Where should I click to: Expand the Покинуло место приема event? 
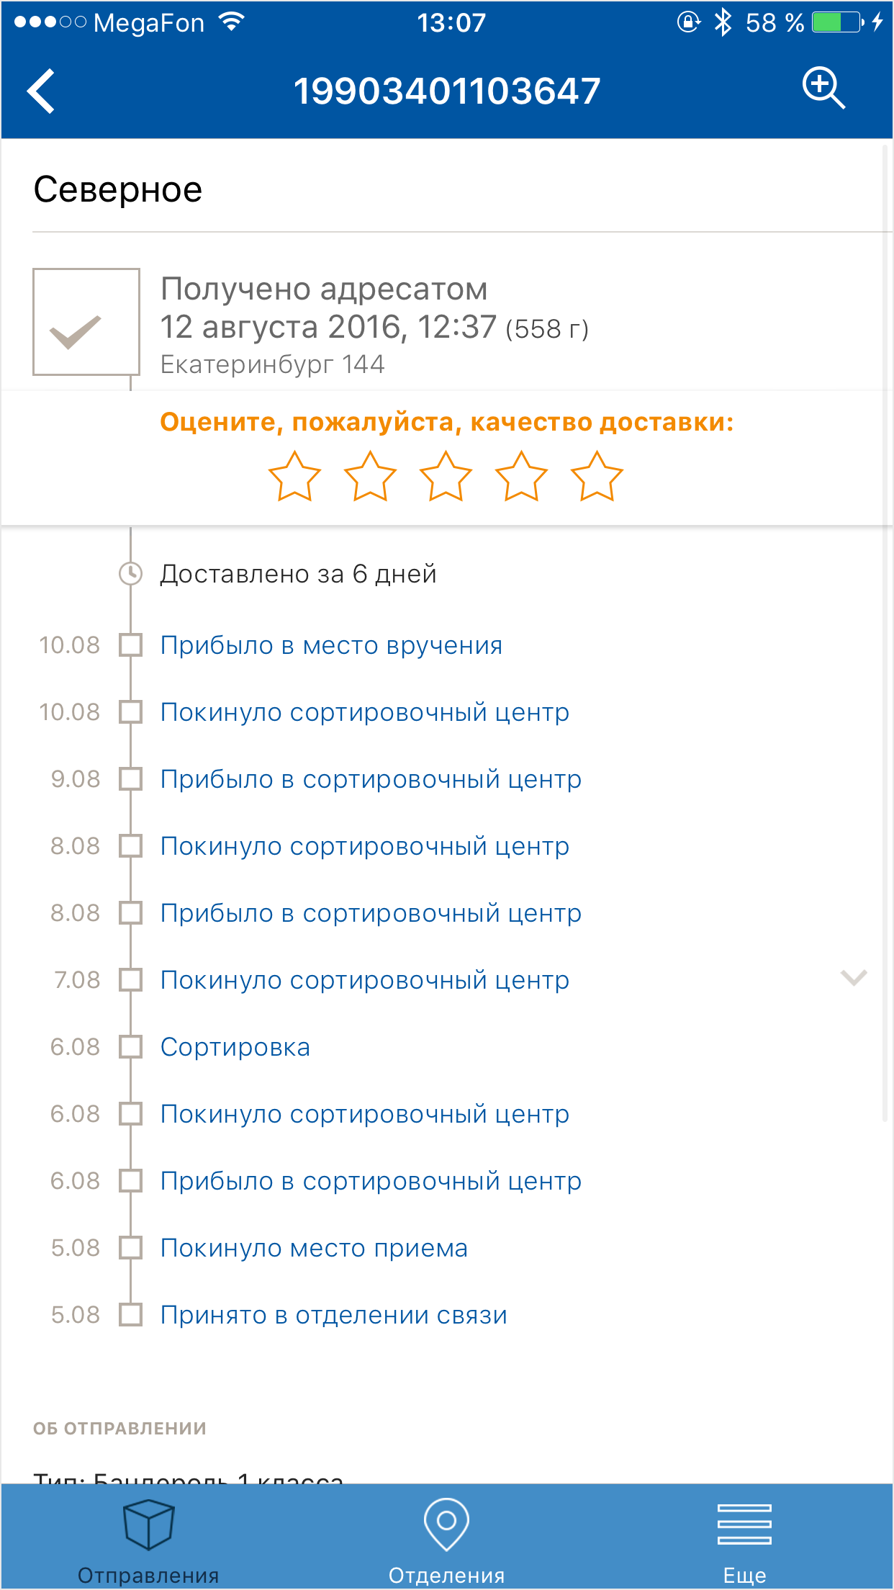314,1248
